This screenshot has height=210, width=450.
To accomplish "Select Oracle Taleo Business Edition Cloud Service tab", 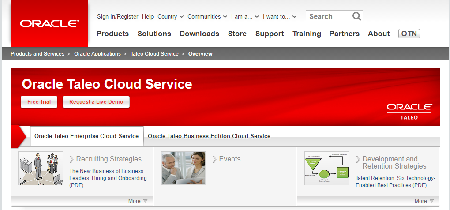I will [209, 136].
